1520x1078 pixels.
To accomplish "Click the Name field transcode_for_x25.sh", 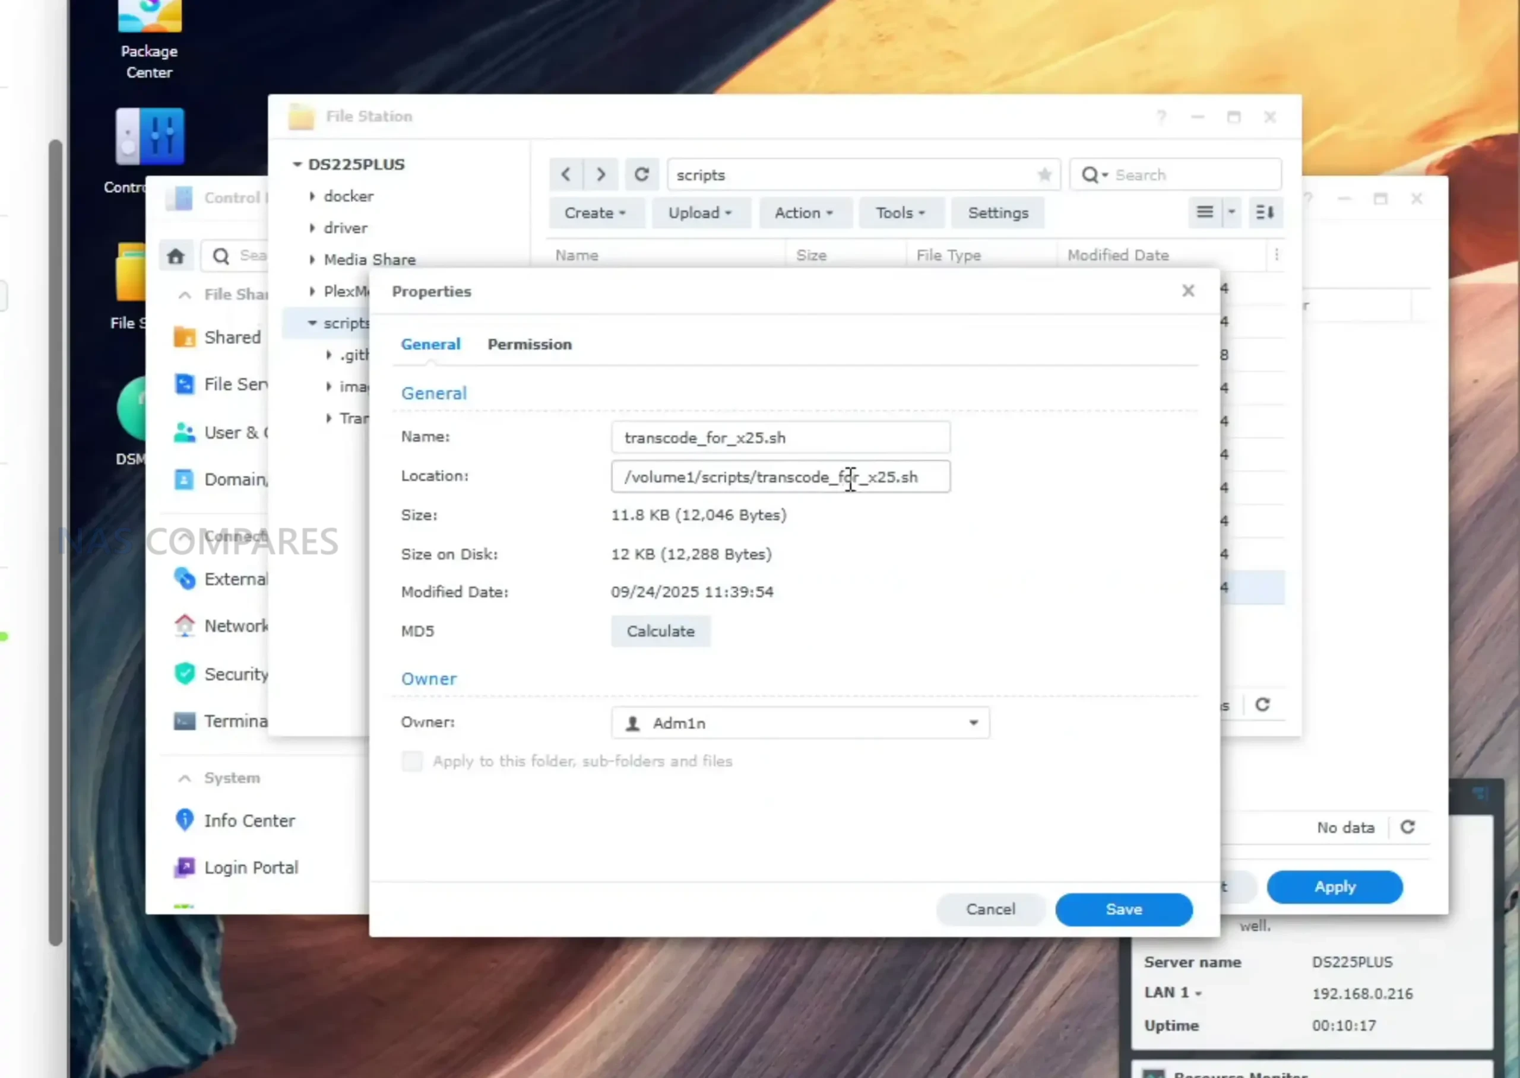I will pos(781,437).
